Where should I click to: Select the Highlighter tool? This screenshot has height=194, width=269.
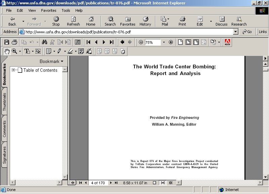click(x=70, y=51)
